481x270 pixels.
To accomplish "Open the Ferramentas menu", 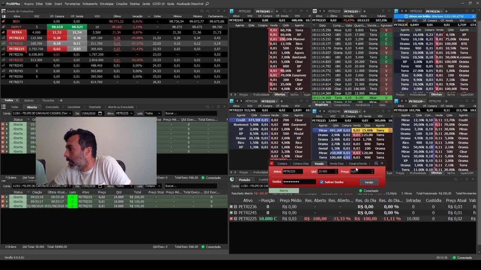I will [x=73, y=4].
